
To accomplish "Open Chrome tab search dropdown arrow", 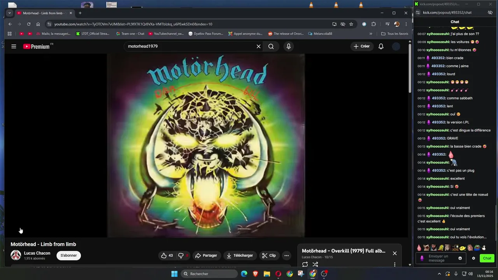I will pos(9,13).
